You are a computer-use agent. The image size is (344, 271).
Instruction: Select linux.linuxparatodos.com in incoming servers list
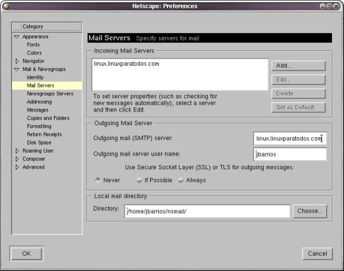pos(126,64)
